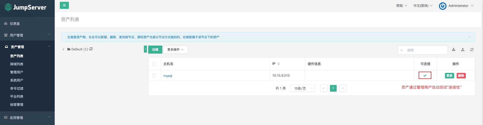
Task: Tick the mysql row checkbox
Action: (x=154, y=76)
